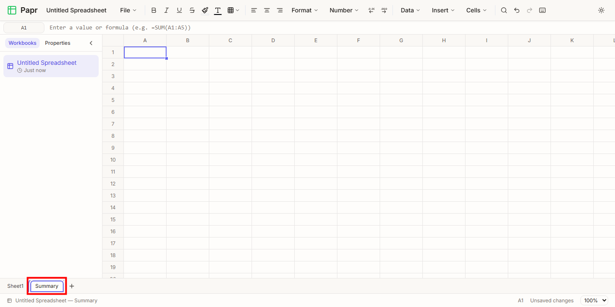Switch to the Workbooks tab
The image size is (615, 307).
[23, 43]
